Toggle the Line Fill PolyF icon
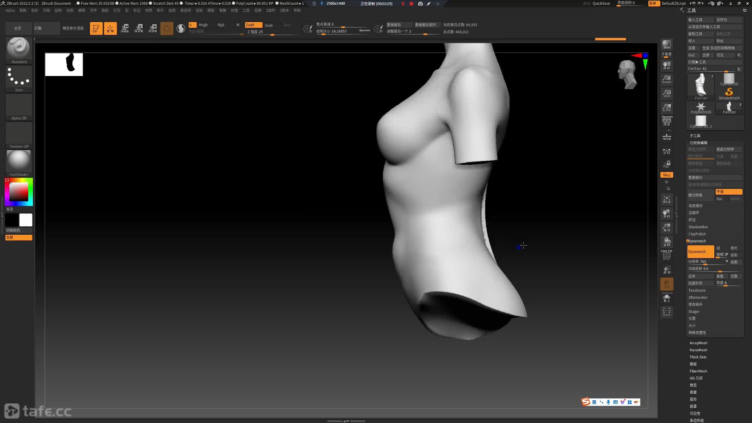Screen dimensions: 752x423 click(667, 255)
